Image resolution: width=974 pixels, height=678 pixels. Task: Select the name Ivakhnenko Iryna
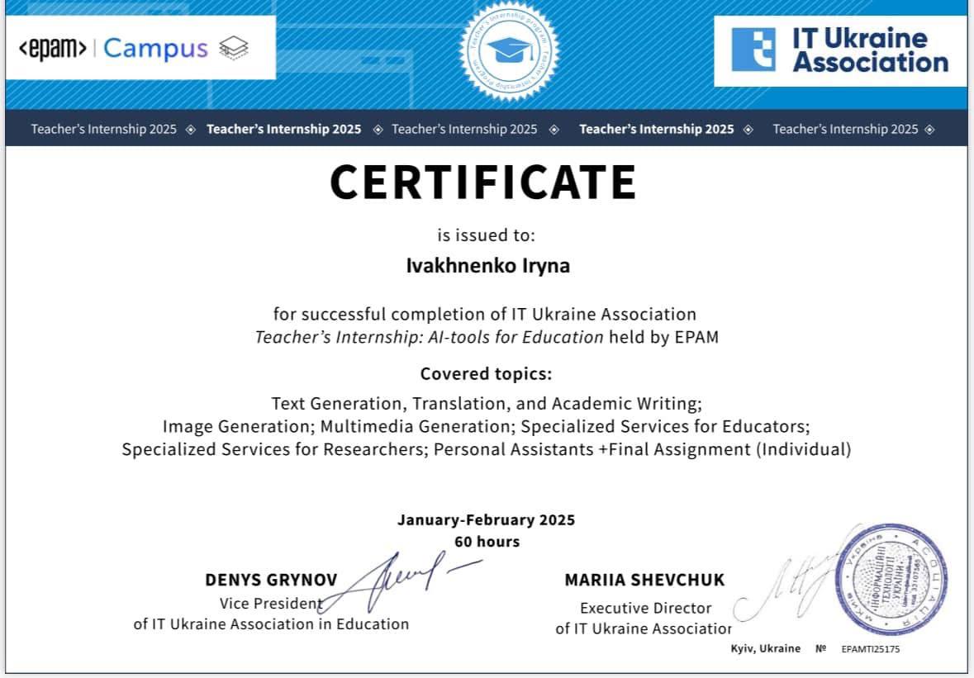tap(487, 266)
